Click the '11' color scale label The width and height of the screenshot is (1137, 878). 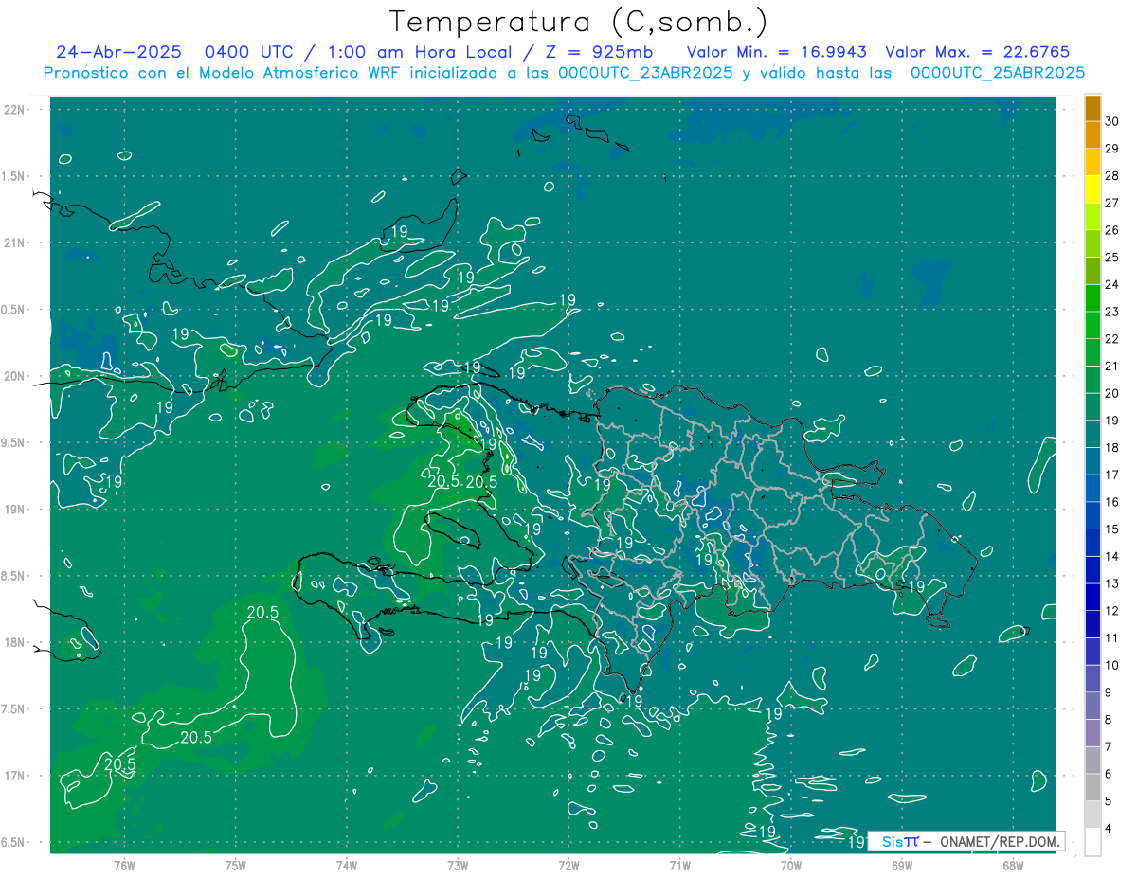[1111, 637]
